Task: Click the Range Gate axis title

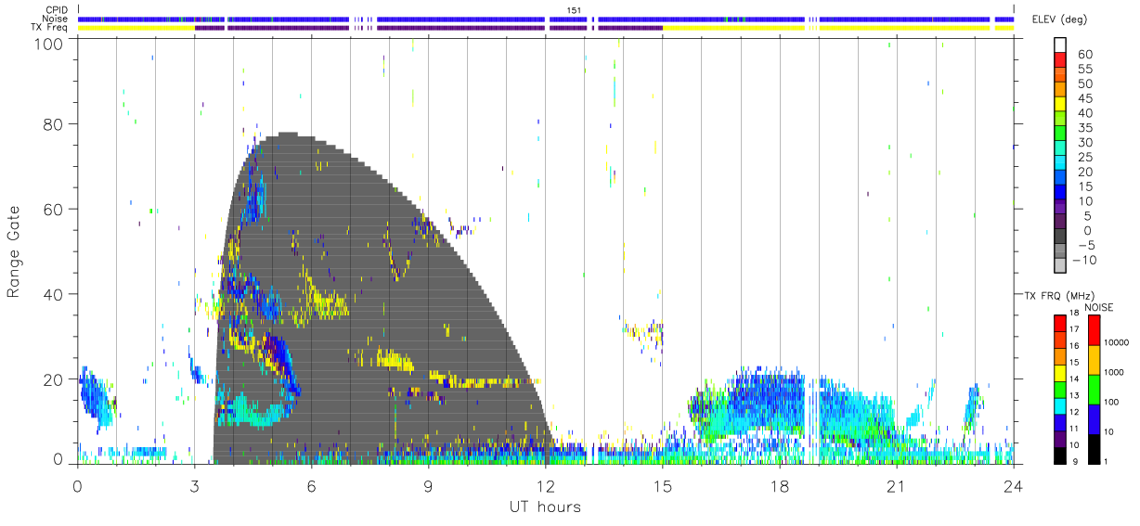Action: click(x=14, y=251)
